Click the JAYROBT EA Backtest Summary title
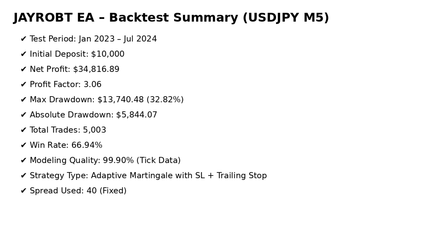 click(171, 18)
